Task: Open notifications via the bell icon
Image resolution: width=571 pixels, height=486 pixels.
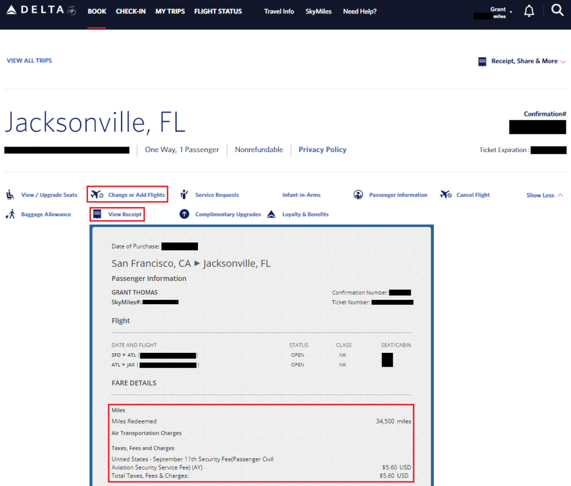Action: [529, 10]
